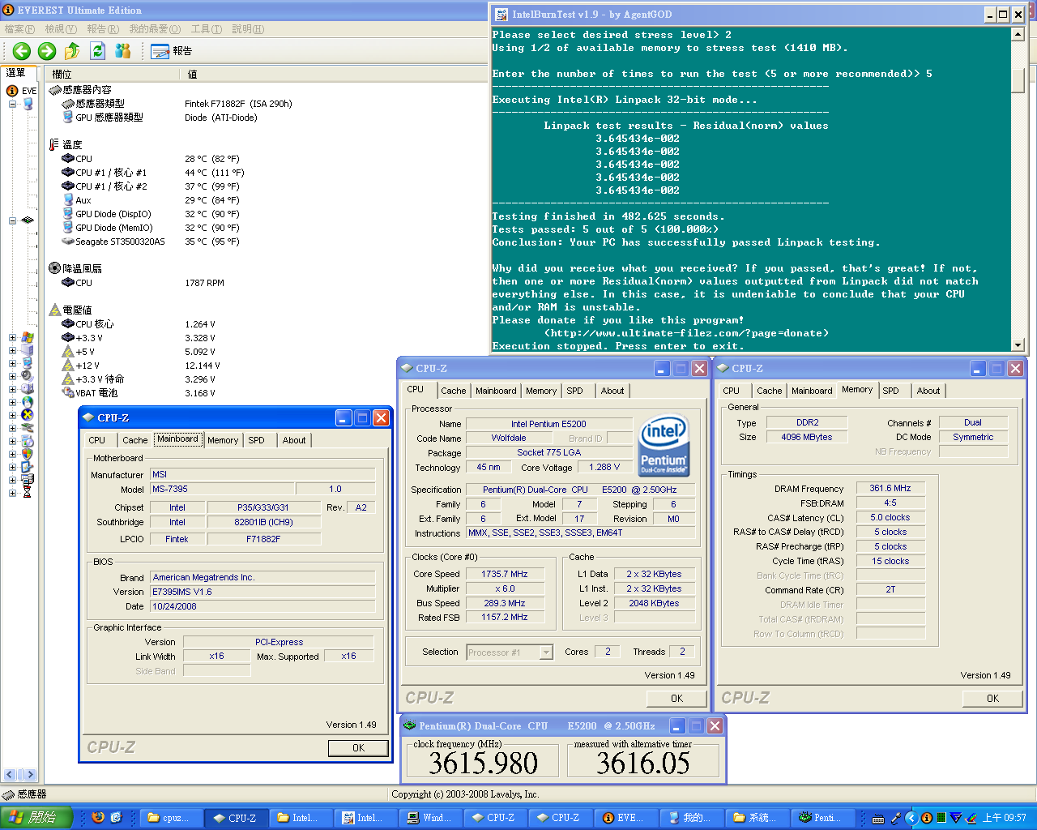Open the 報告(R) menu in EVEREST
This screenshot has height=830, width=1037.
[103, 29]
